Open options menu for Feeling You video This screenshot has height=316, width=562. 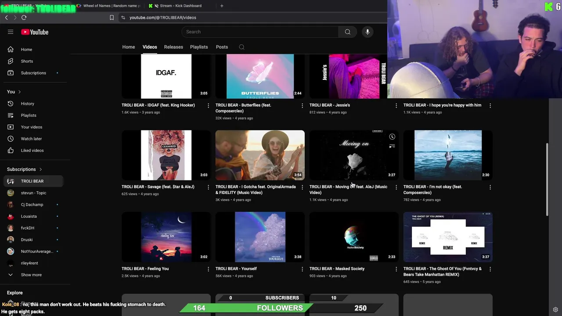click(208, 269)
